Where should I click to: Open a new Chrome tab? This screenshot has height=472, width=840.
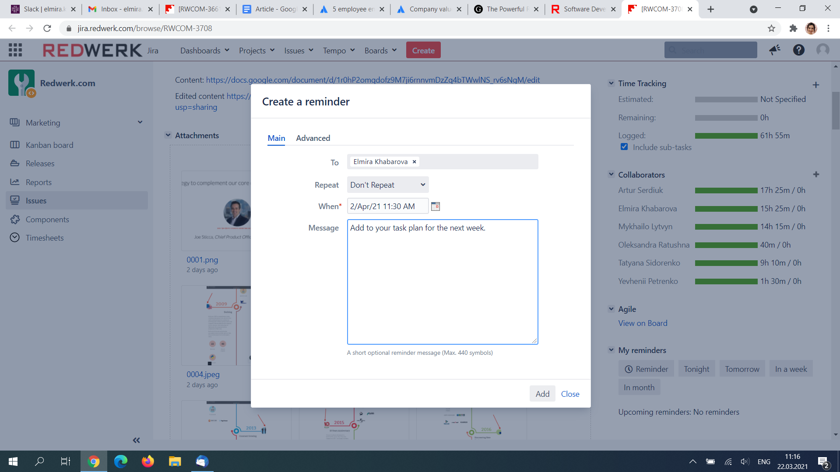pyautogui.click(x=710, y=9)
